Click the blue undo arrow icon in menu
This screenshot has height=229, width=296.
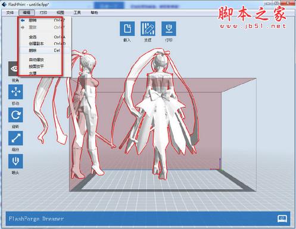(x=23, y=20)
